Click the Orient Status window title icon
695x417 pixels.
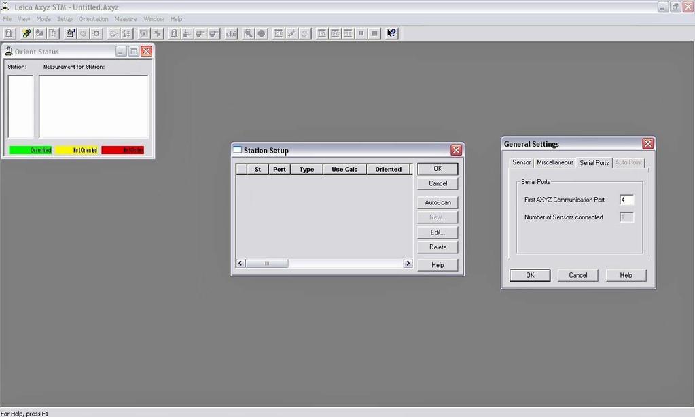pyautogui.click(x=8, y=52)
